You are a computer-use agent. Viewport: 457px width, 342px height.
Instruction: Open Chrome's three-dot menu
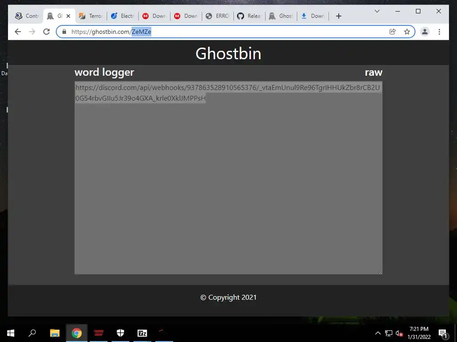click(x=439, y=32)
